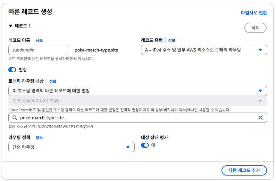Click the magnifier icon in record search
Image resolution: width=276 pixels, height=181 pixels.
click(x=15, y=118)
